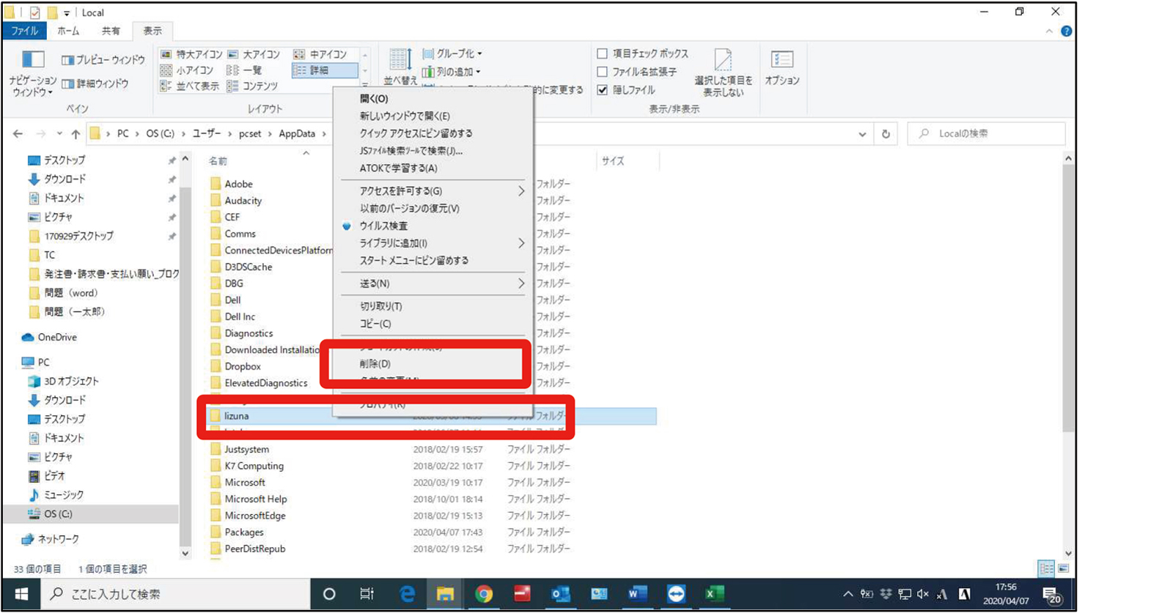Enable the item check boxes option

coord(603,53)
